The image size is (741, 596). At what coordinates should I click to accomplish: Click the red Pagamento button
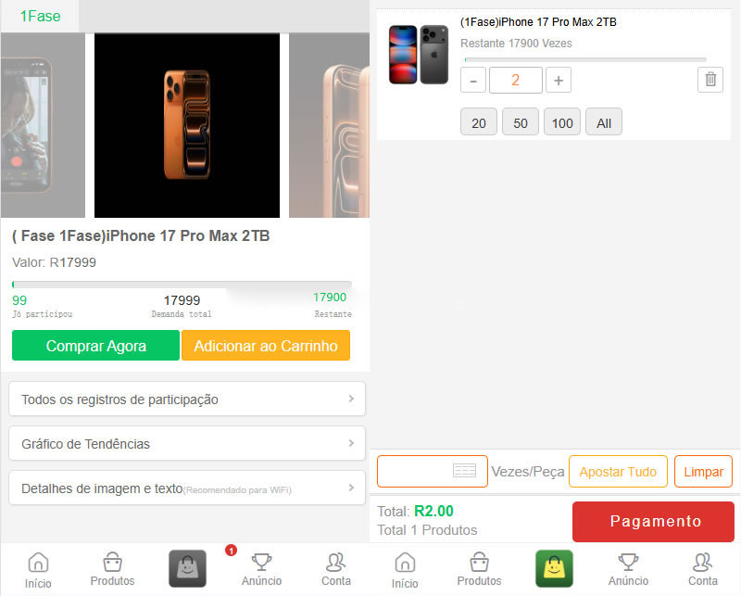653,521
